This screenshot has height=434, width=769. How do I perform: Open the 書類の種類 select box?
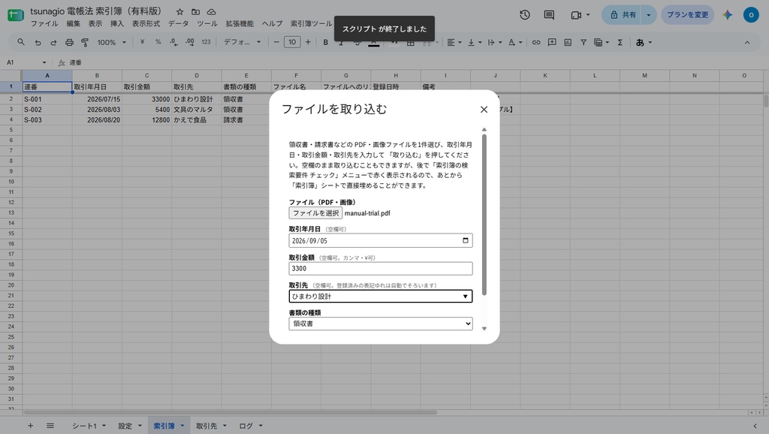click(381, 324)
